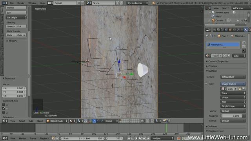Open the pivot point selector icon

point(80,121)
